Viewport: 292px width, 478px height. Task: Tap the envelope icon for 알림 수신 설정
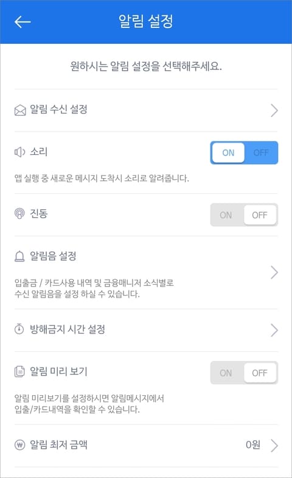[20, 110]
